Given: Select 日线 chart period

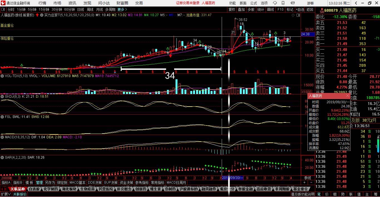Looking at the screenshot, I should pos(80,9).
